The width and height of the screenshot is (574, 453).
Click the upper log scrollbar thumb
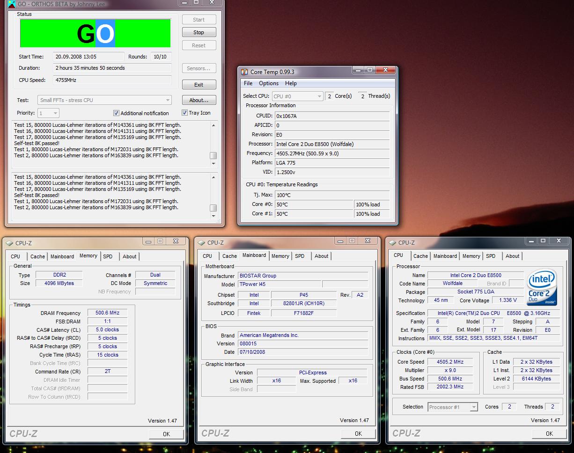coord(213,156)
